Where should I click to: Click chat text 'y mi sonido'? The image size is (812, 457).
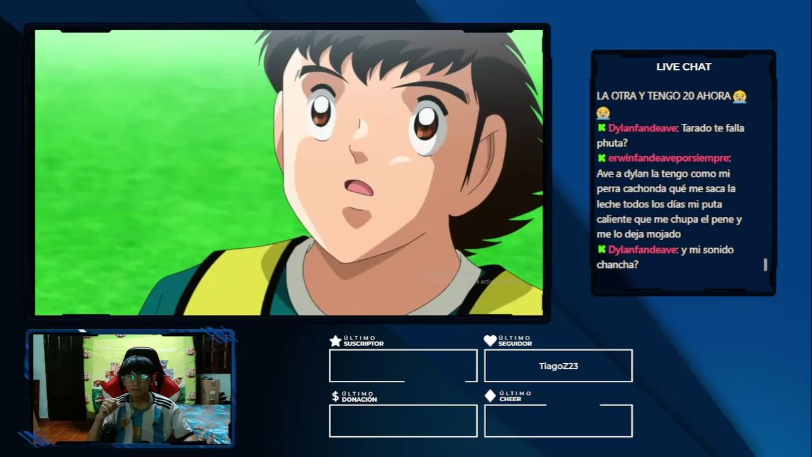point(707,250)
